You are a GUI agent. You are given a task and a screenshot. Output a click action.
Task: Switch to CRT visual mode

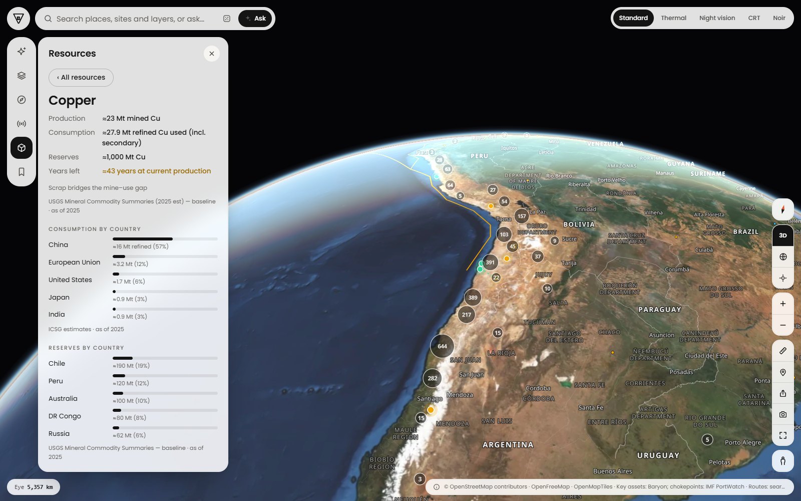pos(754,18)
